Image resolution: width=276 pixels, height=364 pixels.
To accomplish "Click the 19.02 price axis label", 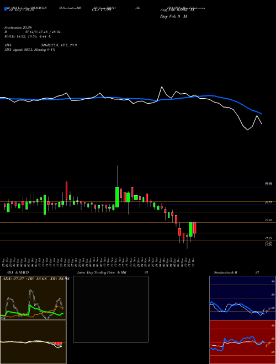I will (268, 220).
